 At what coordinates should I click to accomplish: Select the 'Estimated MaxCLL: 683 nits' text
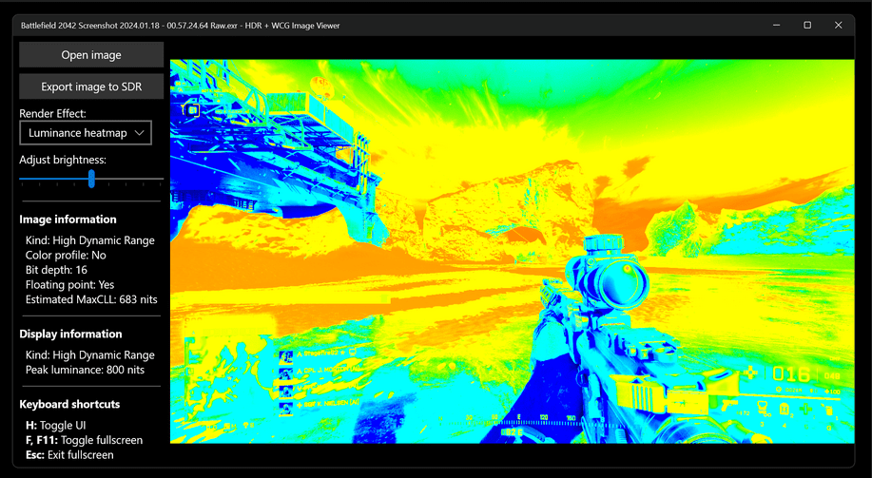point(91,299)
